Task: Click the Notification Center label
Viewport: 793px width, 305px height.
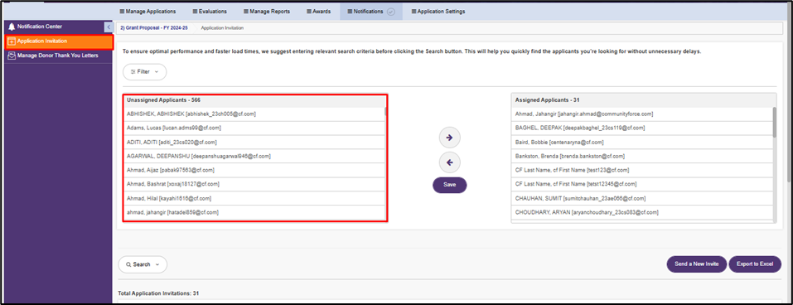Action: (40, 27)
